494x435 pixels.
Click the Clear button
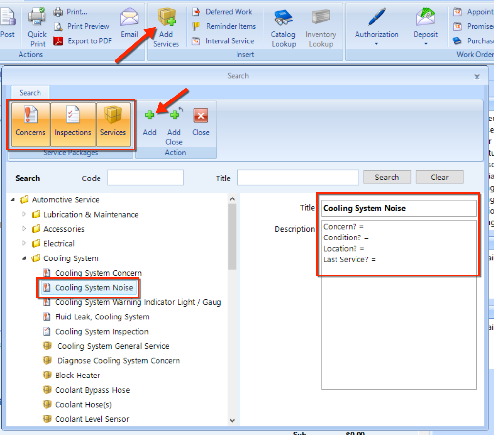[x=439, y=178]
